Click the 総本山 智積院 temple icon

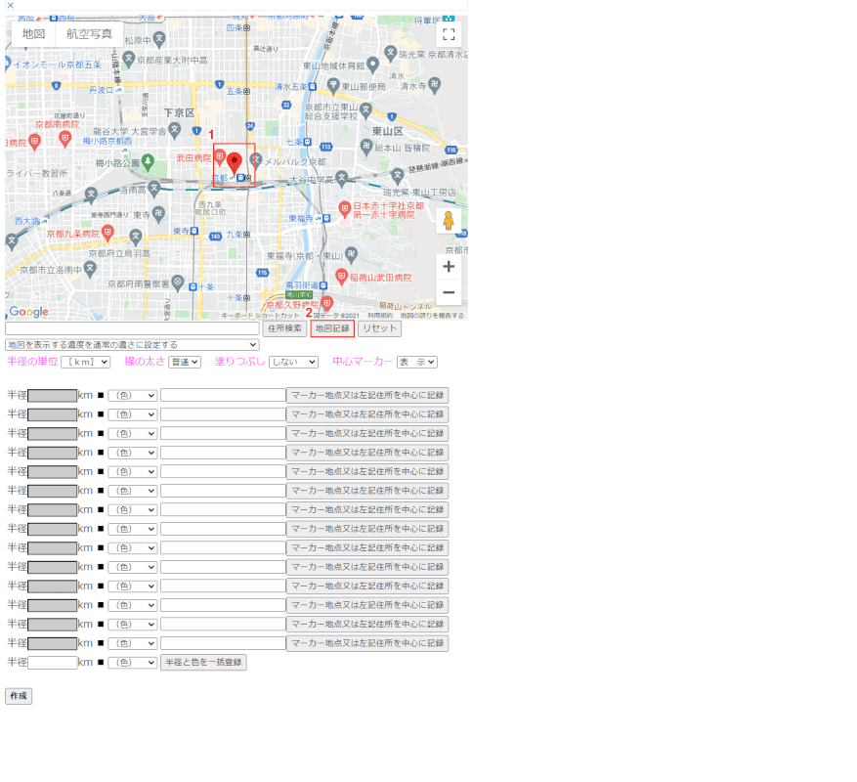(x=366, y=146)
